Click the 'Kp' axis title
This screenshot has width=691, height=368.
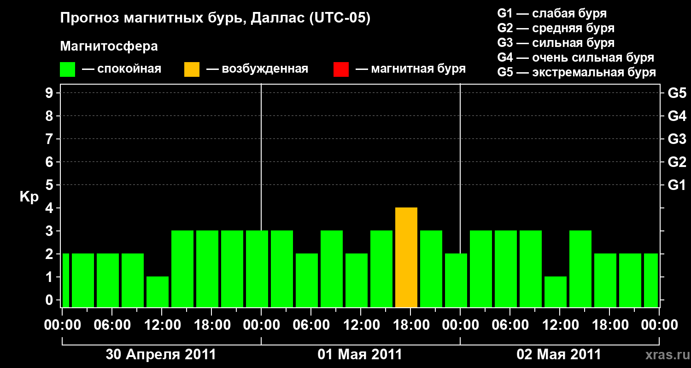pyautogui.click(x=29, y=197)
